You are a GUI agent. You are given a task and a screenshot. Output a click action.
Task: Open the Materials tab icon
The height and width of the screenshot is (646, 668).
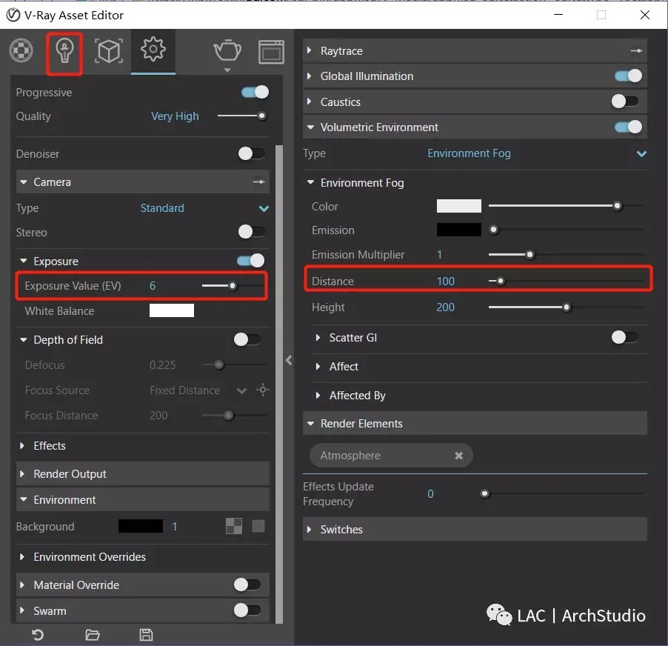pyautogui.click(x=21, y=50)
